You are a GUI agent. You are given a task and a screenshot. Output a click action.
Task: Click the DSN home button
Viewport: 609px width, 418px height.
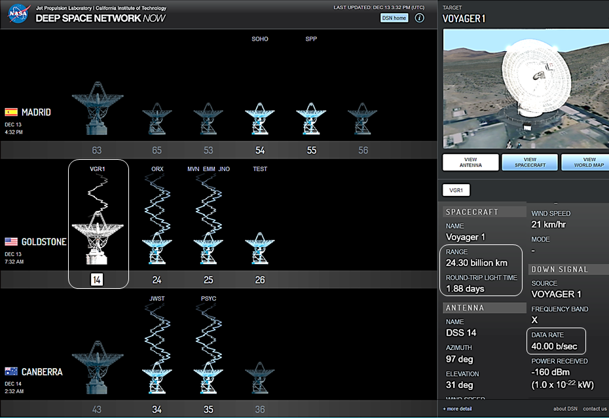point(394,18)
